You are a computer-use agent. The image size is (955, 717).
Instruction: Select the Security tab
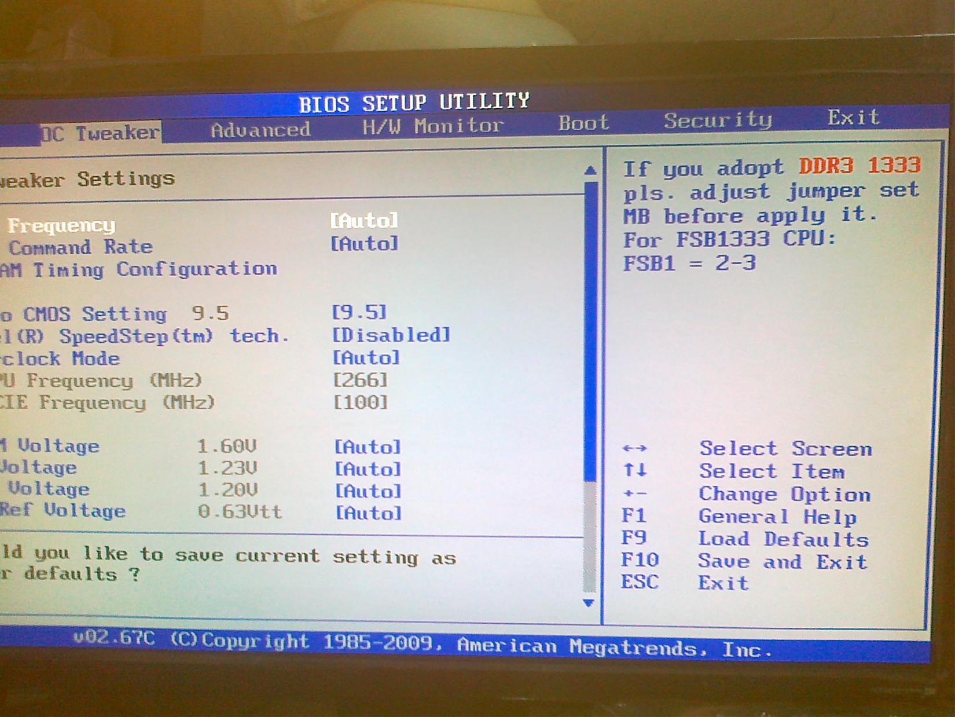[718, 120]
